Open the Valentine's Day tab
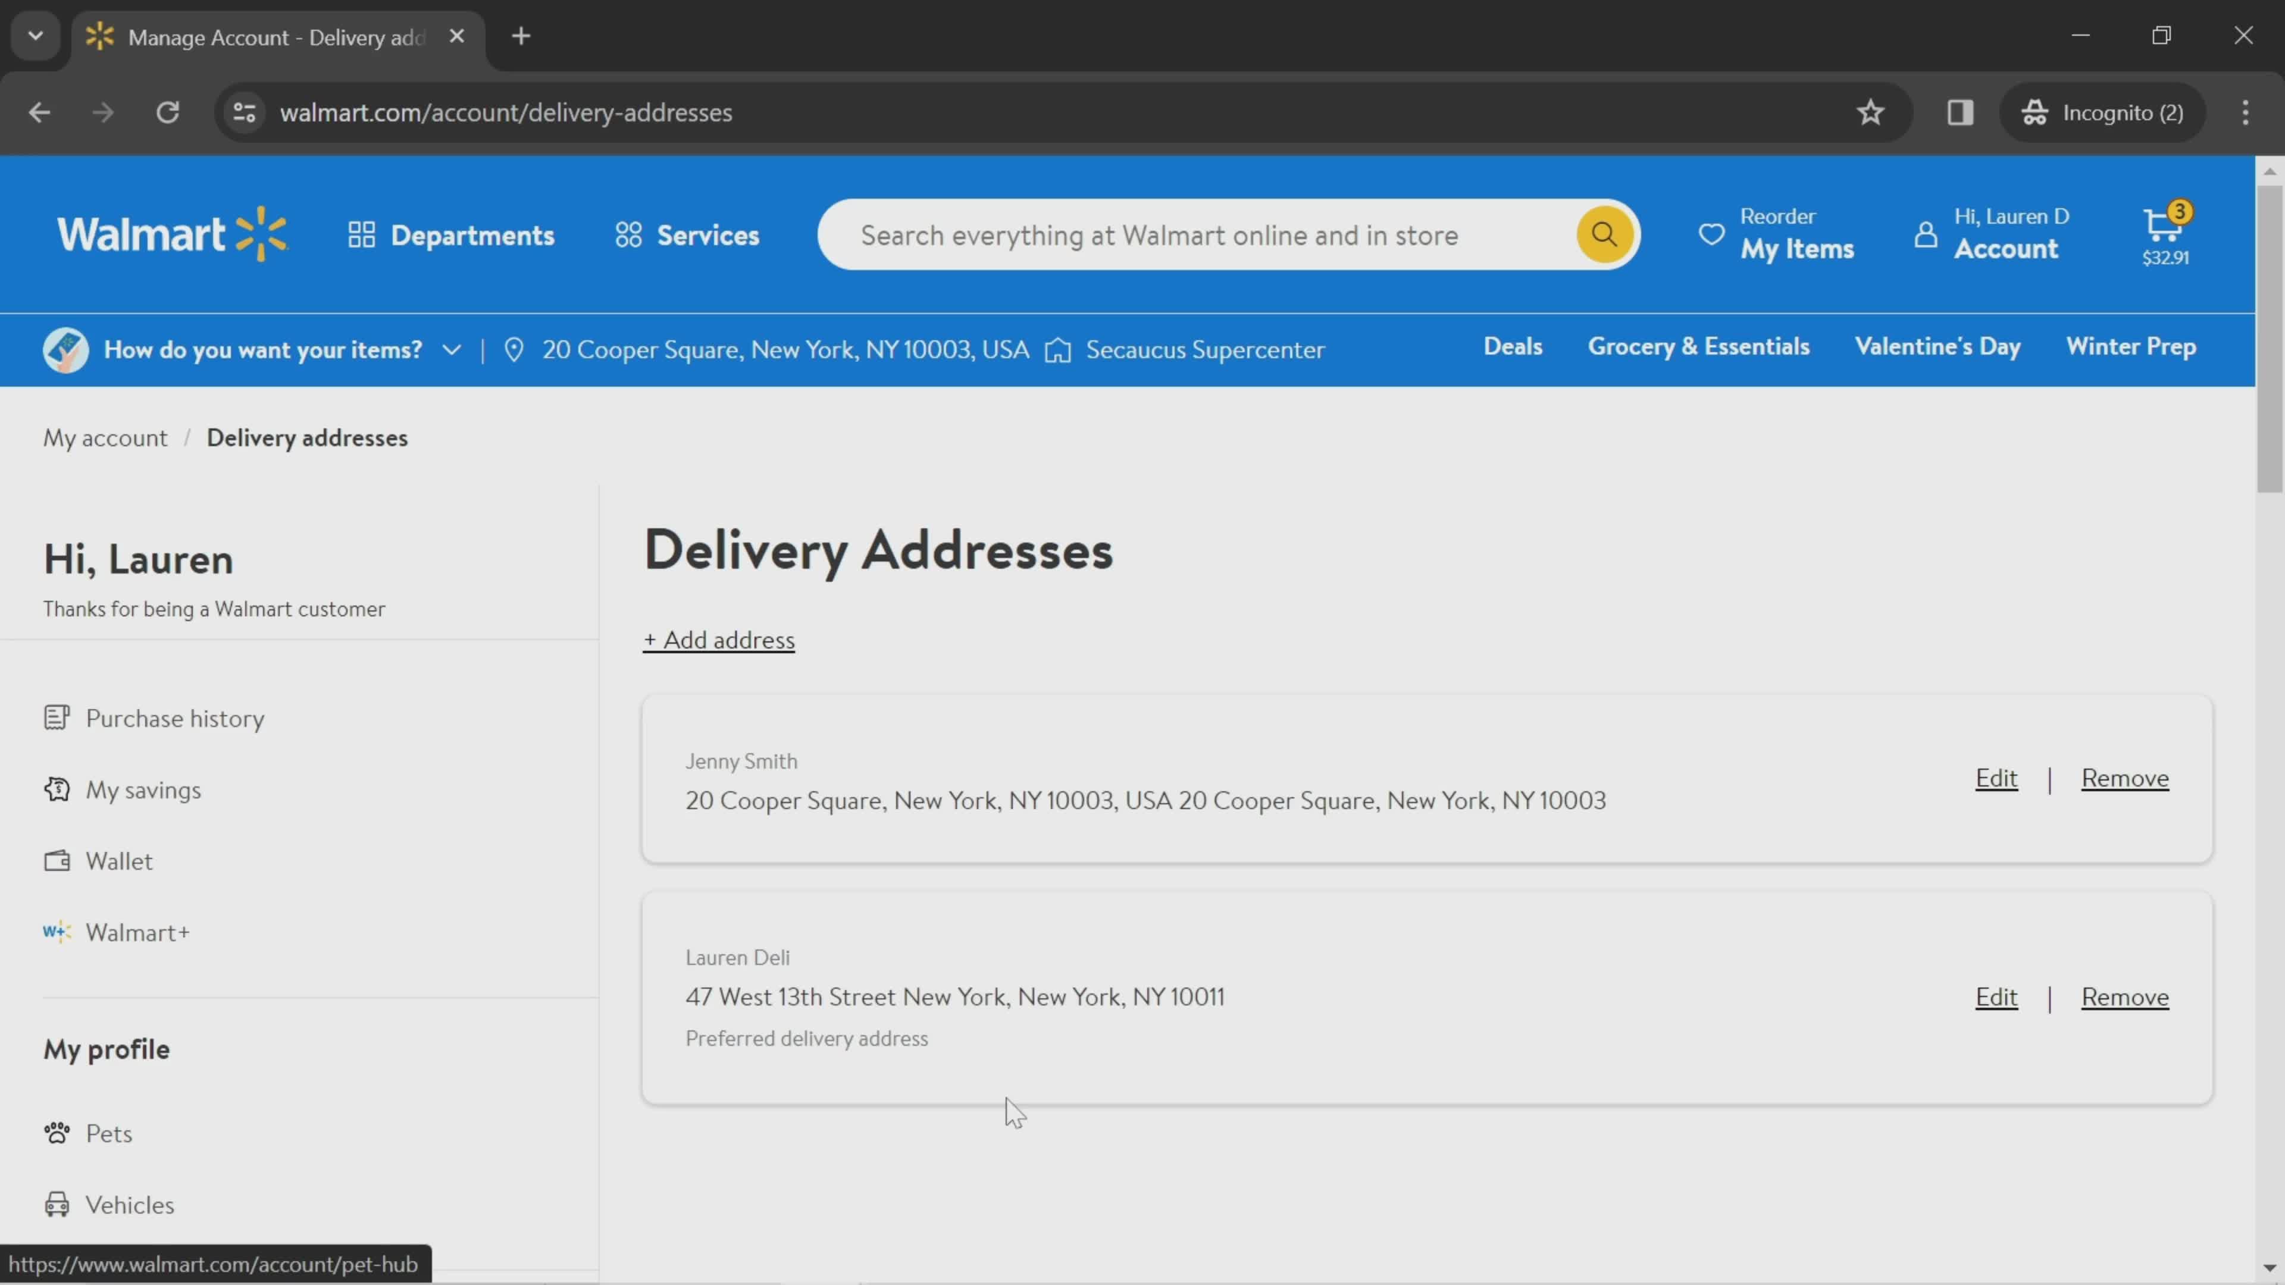 [1937, 347]
